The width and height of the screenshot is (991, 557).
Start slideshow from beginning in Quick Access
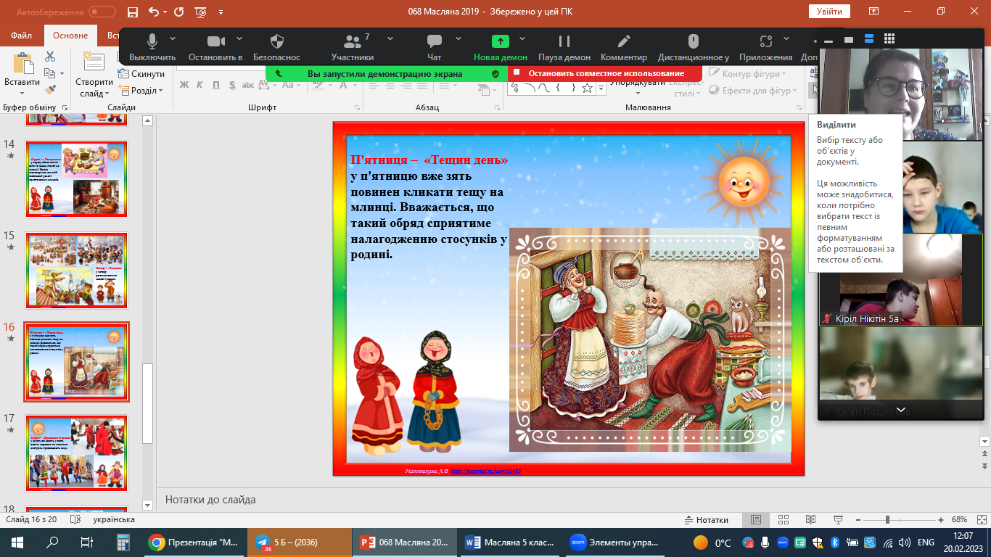pos(201,12)
